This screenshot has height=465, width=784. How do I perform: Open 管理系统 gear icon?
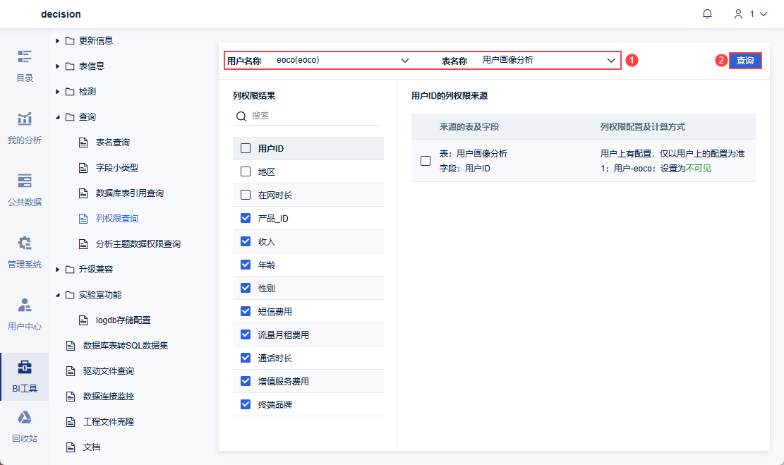point(25,243)
